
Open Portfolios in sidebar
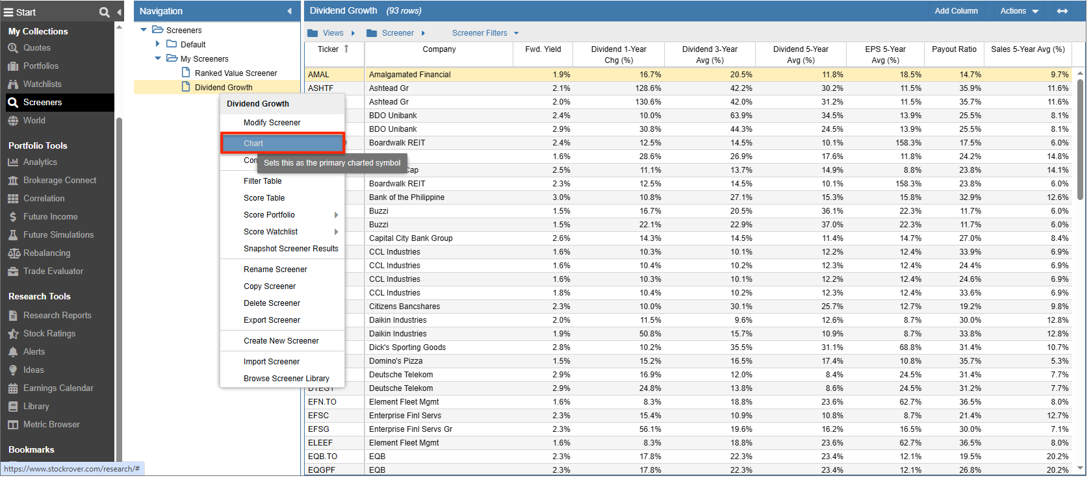pos(40,66)
